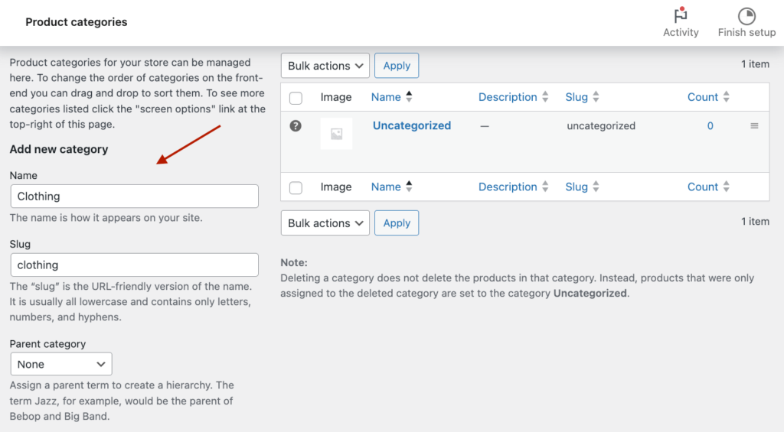The image size is (784, 432).
Task: Click the Note: heading text
Action: pyautogui.click(x=294, y=262)
